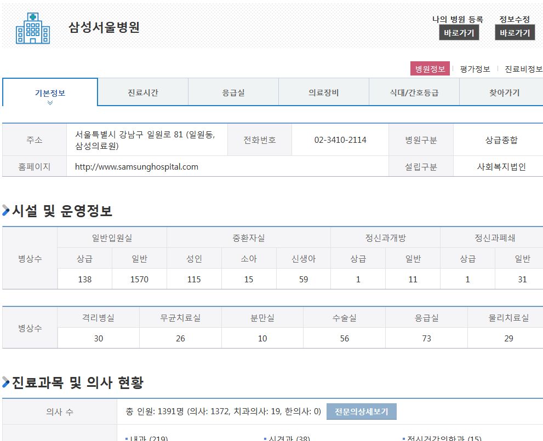543x441 pixels.
Task: Select the 병원정보 menu item
Action: point(430,68)
